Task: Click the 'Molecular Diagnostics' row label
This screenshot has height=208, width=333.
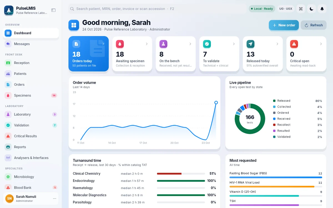Action: pos(90,195)
